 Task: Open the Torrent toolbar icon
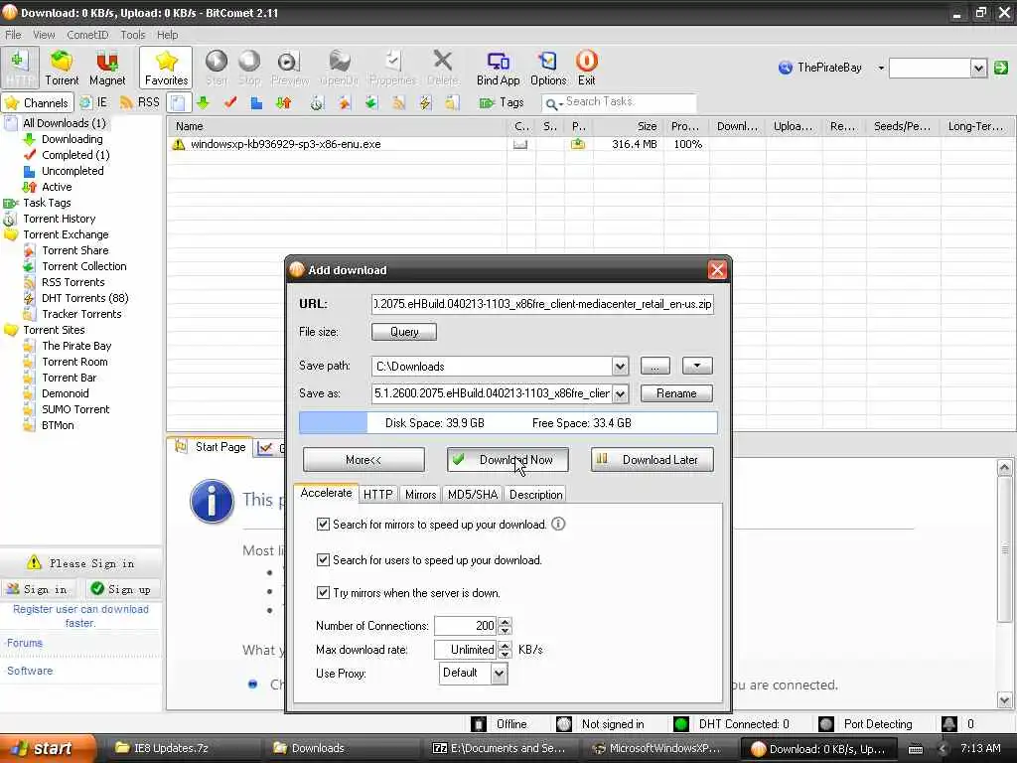click(x=62, y=68)
